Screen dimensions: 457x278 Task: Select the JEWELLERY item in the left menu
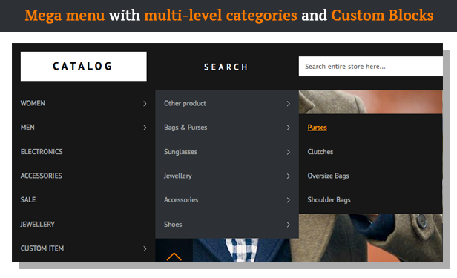click(38, 224)
